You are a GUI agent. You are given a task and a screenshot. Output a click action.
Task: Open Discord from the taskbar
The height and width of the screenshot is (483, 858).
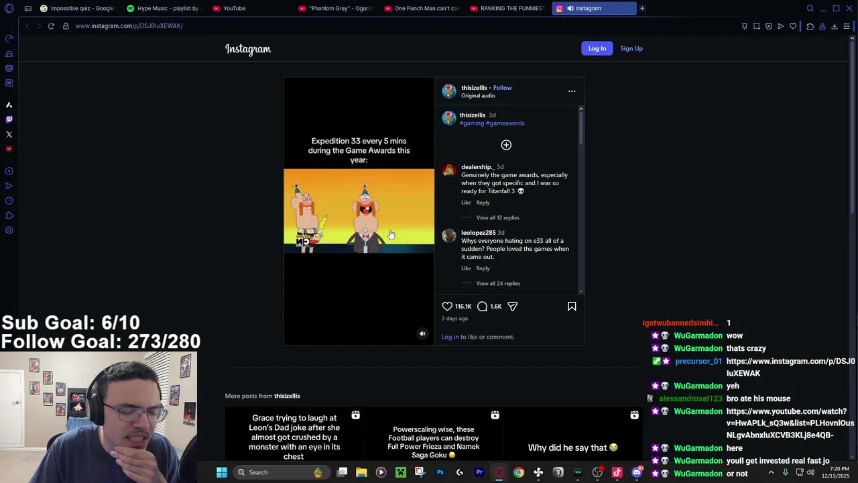[636, 472]
